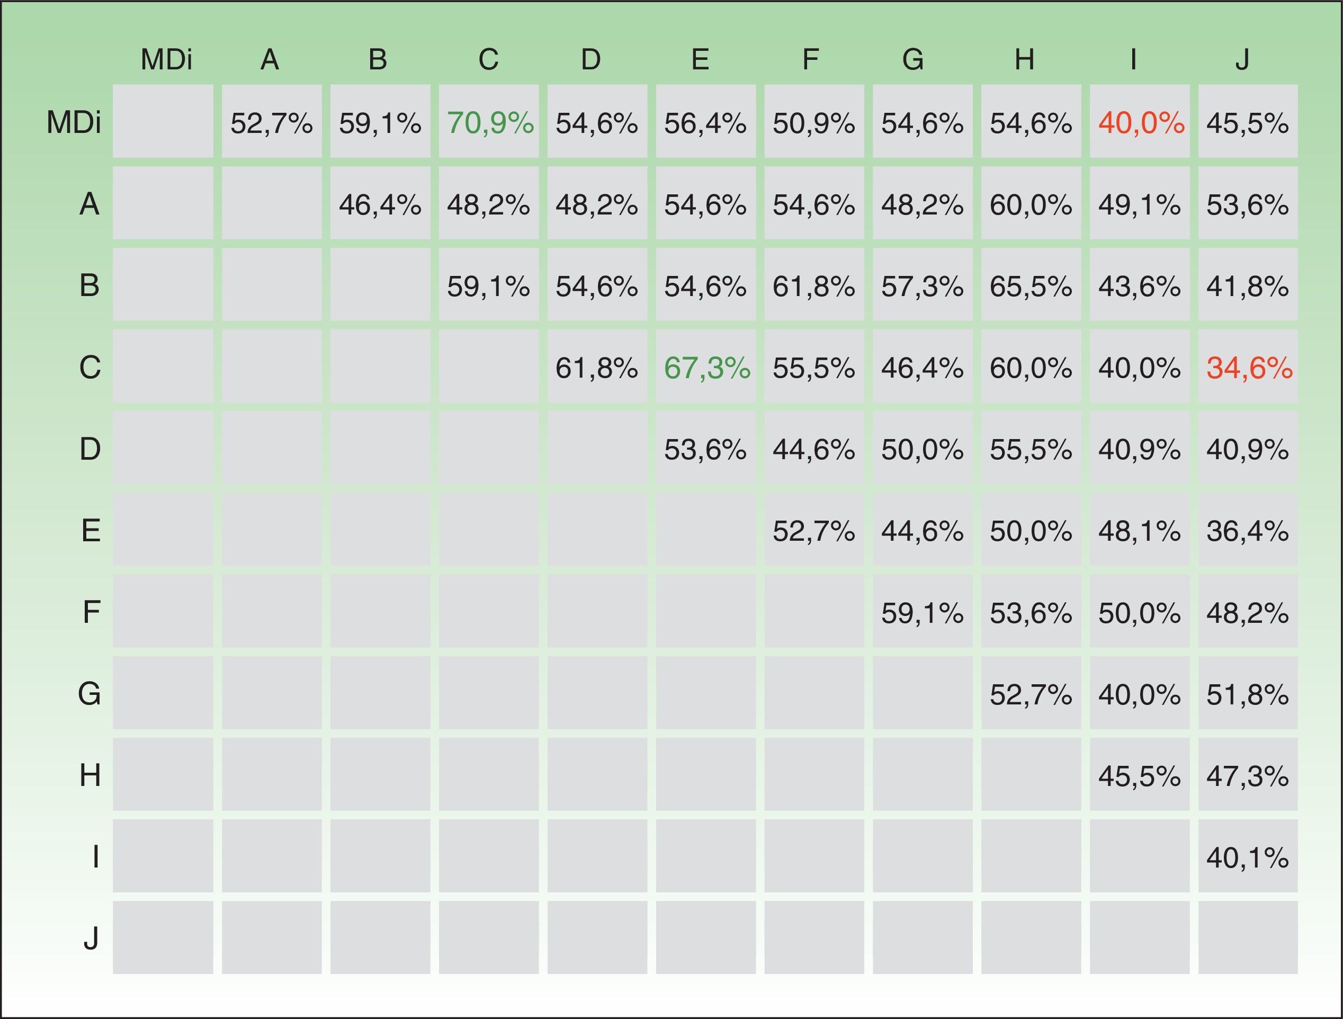The image size is (1343, 1019).
Task: Select the 51,8% cell in row G
Action: click(1247, 694)
